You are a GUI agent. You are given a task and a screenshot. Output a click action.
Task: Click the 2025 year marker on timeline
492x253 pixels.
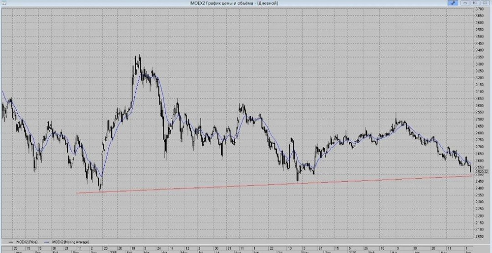tap(112, 252)
